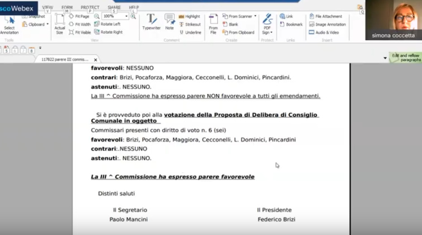Select the Strikeout tool
Image resolution: width=422 pixels, height=235 pixels.
click(x=190, y=25)
